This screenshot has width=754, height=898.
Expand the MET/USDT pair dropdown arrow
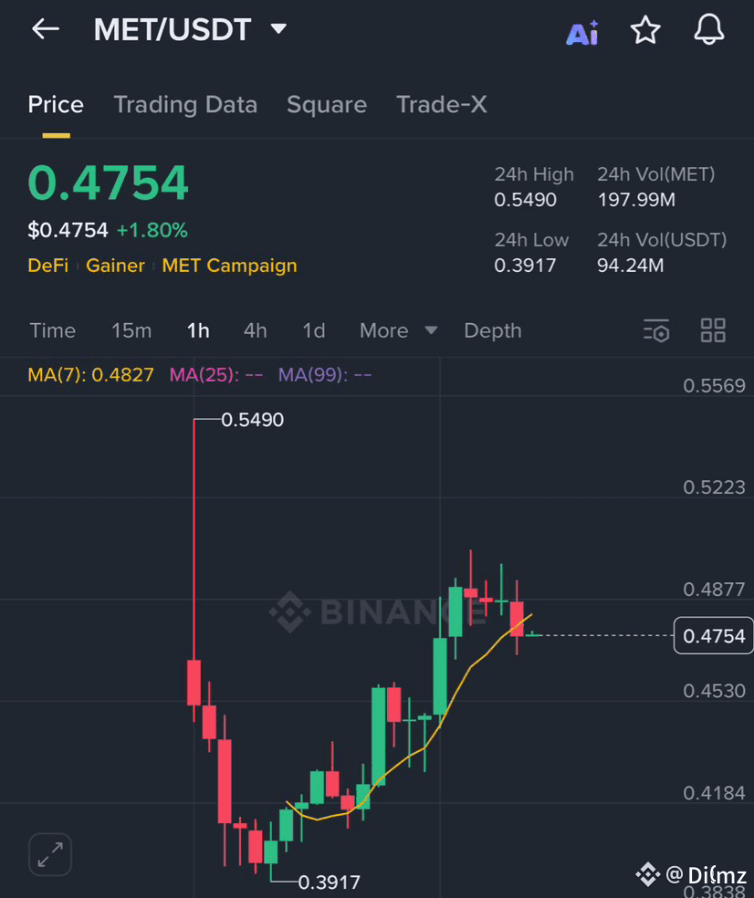[278, 28]
